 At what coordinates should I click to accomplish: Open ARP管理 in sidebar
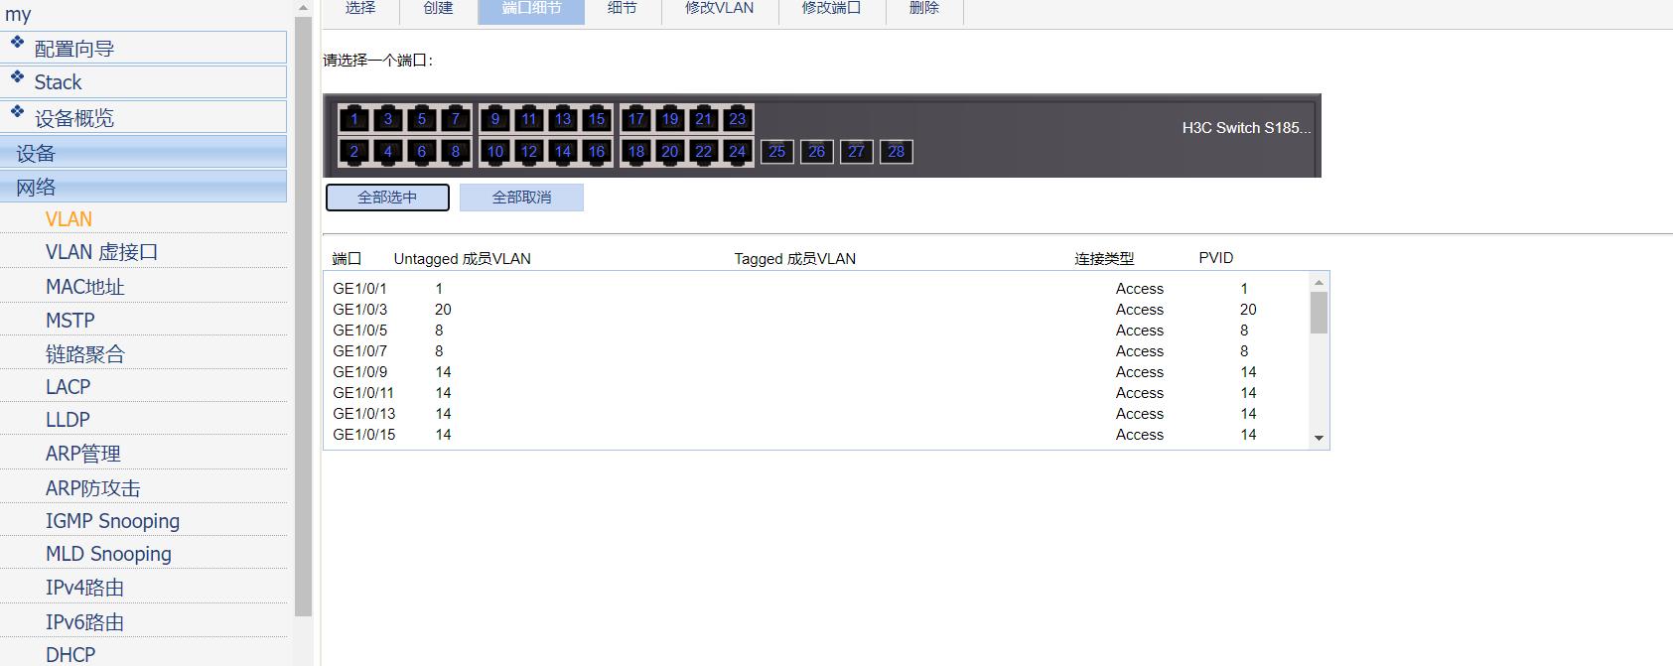pyautogui.click(x=83, y=454)
